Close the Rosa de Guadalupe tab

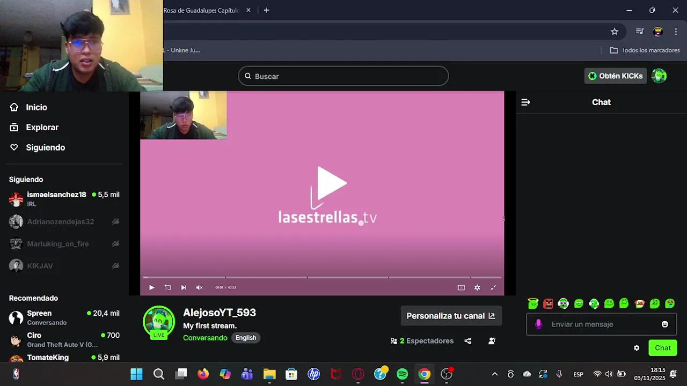(x=249, y=10)
